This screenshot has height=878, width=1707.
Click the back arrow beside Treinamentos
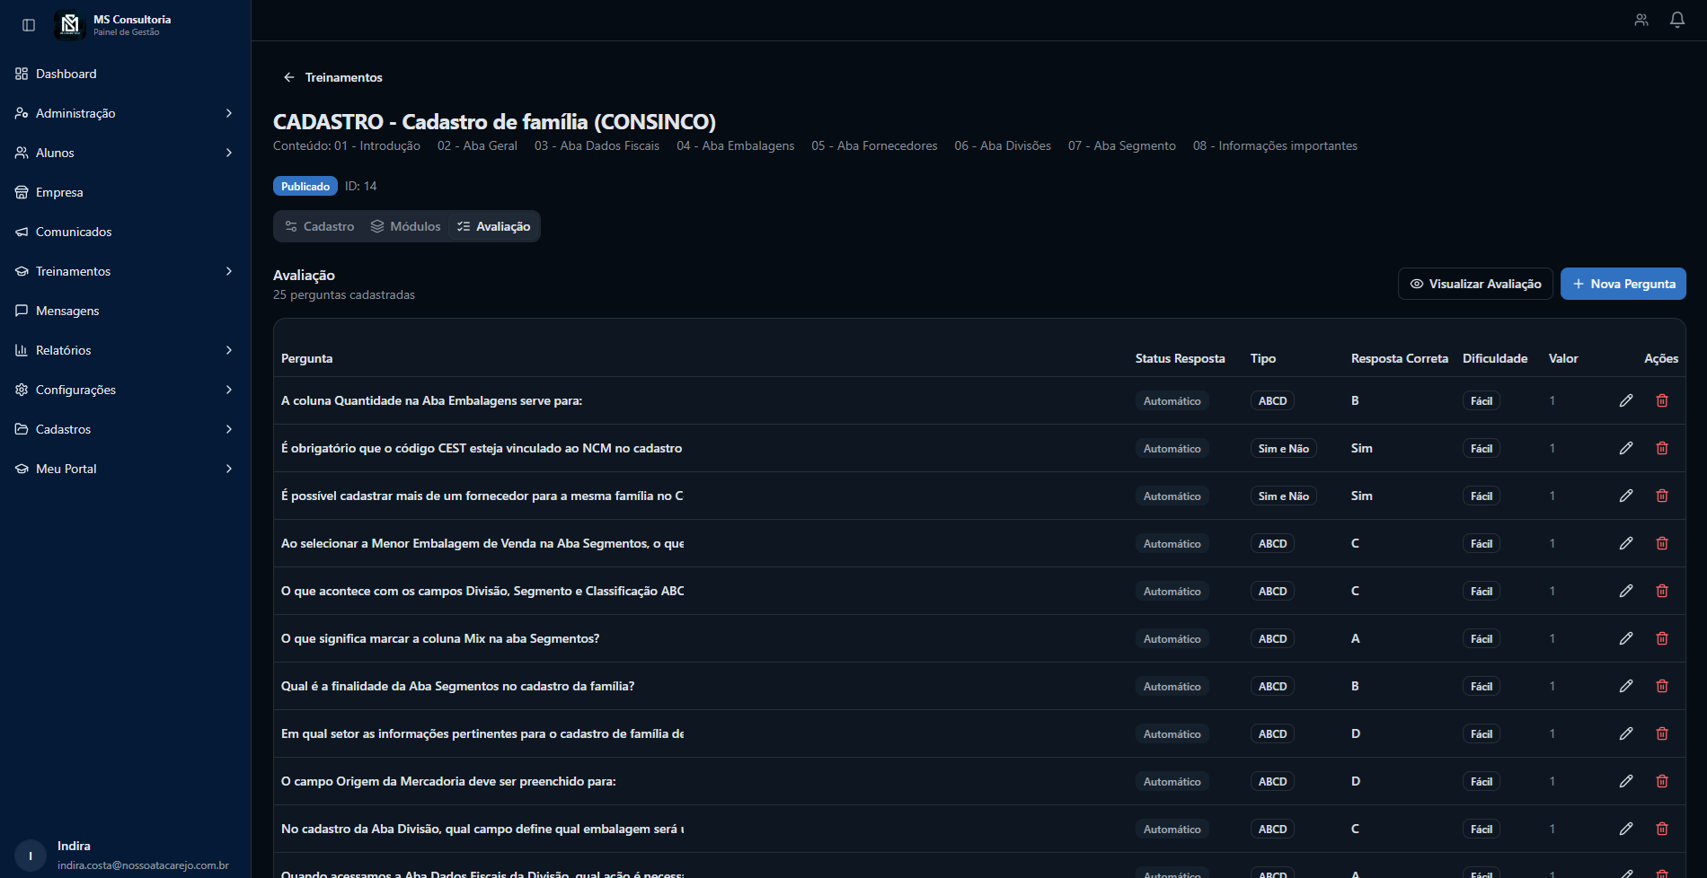(x=289, y=77)
